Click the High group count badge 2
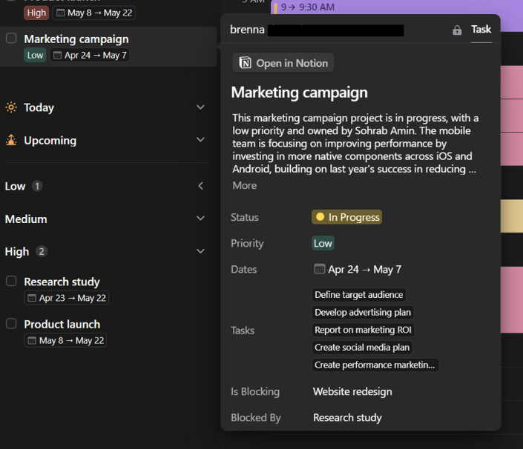523x449 pixels. 42,251
